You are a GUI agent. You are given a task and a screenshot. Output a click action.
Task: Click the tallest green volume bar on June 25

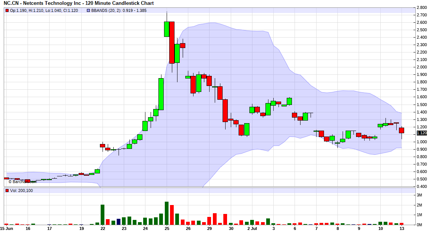pos(167,213)
